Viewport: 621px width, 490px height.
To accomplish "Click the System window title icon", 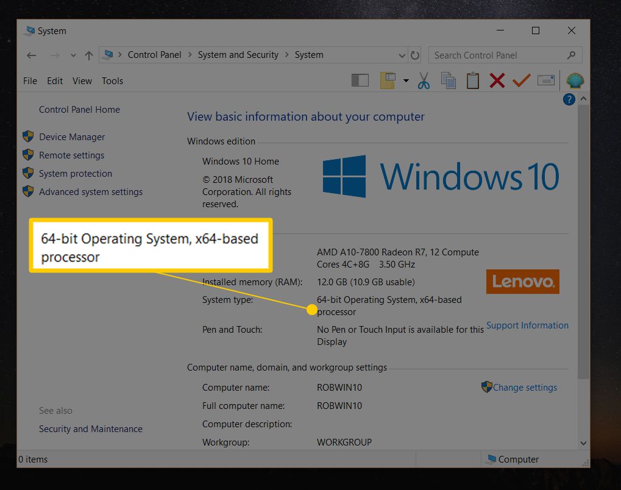I will click(x=29, y=31).
